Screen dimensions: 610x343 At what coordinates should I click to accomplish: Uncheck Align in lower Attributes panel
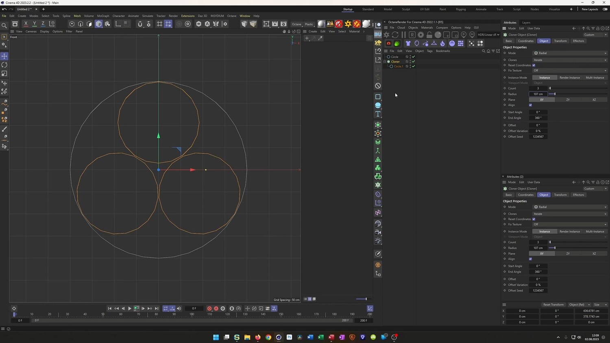pyautogui.click(x=530, y=259)
